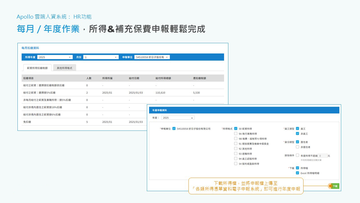Uncheck Excel 所得檔明細 download option
The image size is (360, 203).
[x=298, y=173]
